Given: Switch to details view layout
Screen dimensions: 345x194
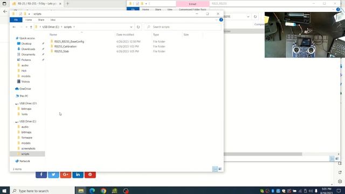Looking at the screenshot, I should coord(215,169).
